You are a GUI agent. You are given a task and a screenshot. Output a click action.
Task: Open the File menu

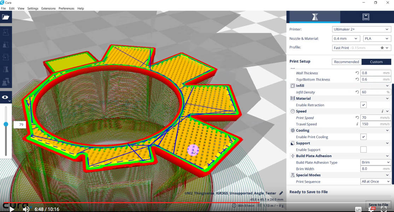click(3, 8)
